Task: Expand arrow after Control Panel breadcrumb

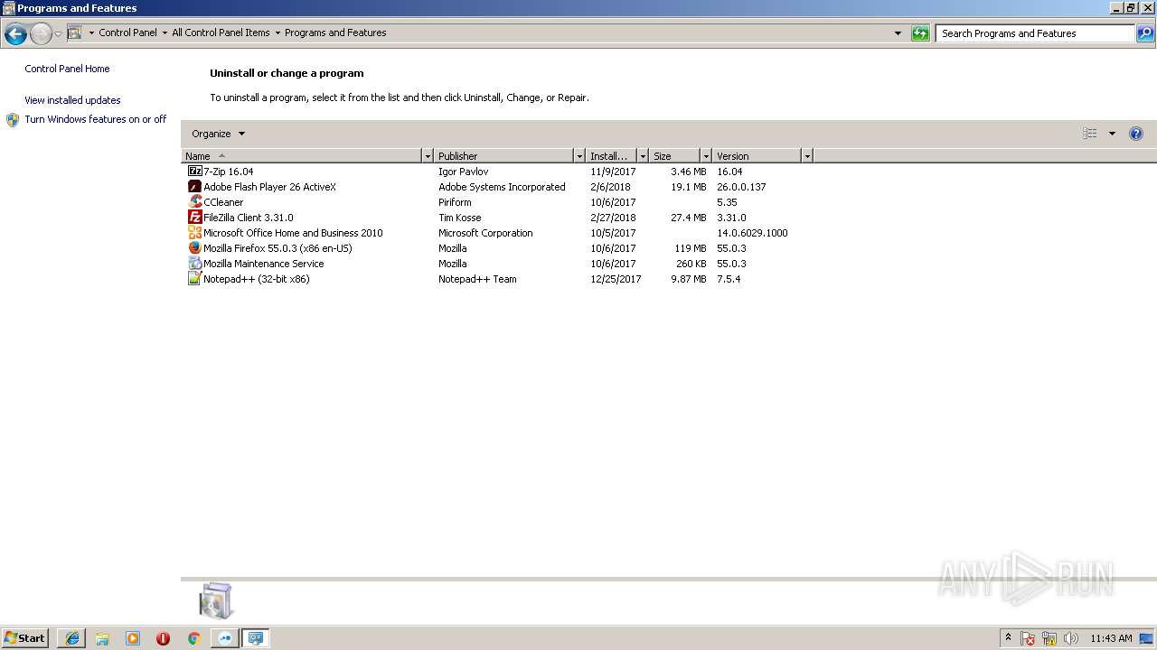Action: coord(165,32)
